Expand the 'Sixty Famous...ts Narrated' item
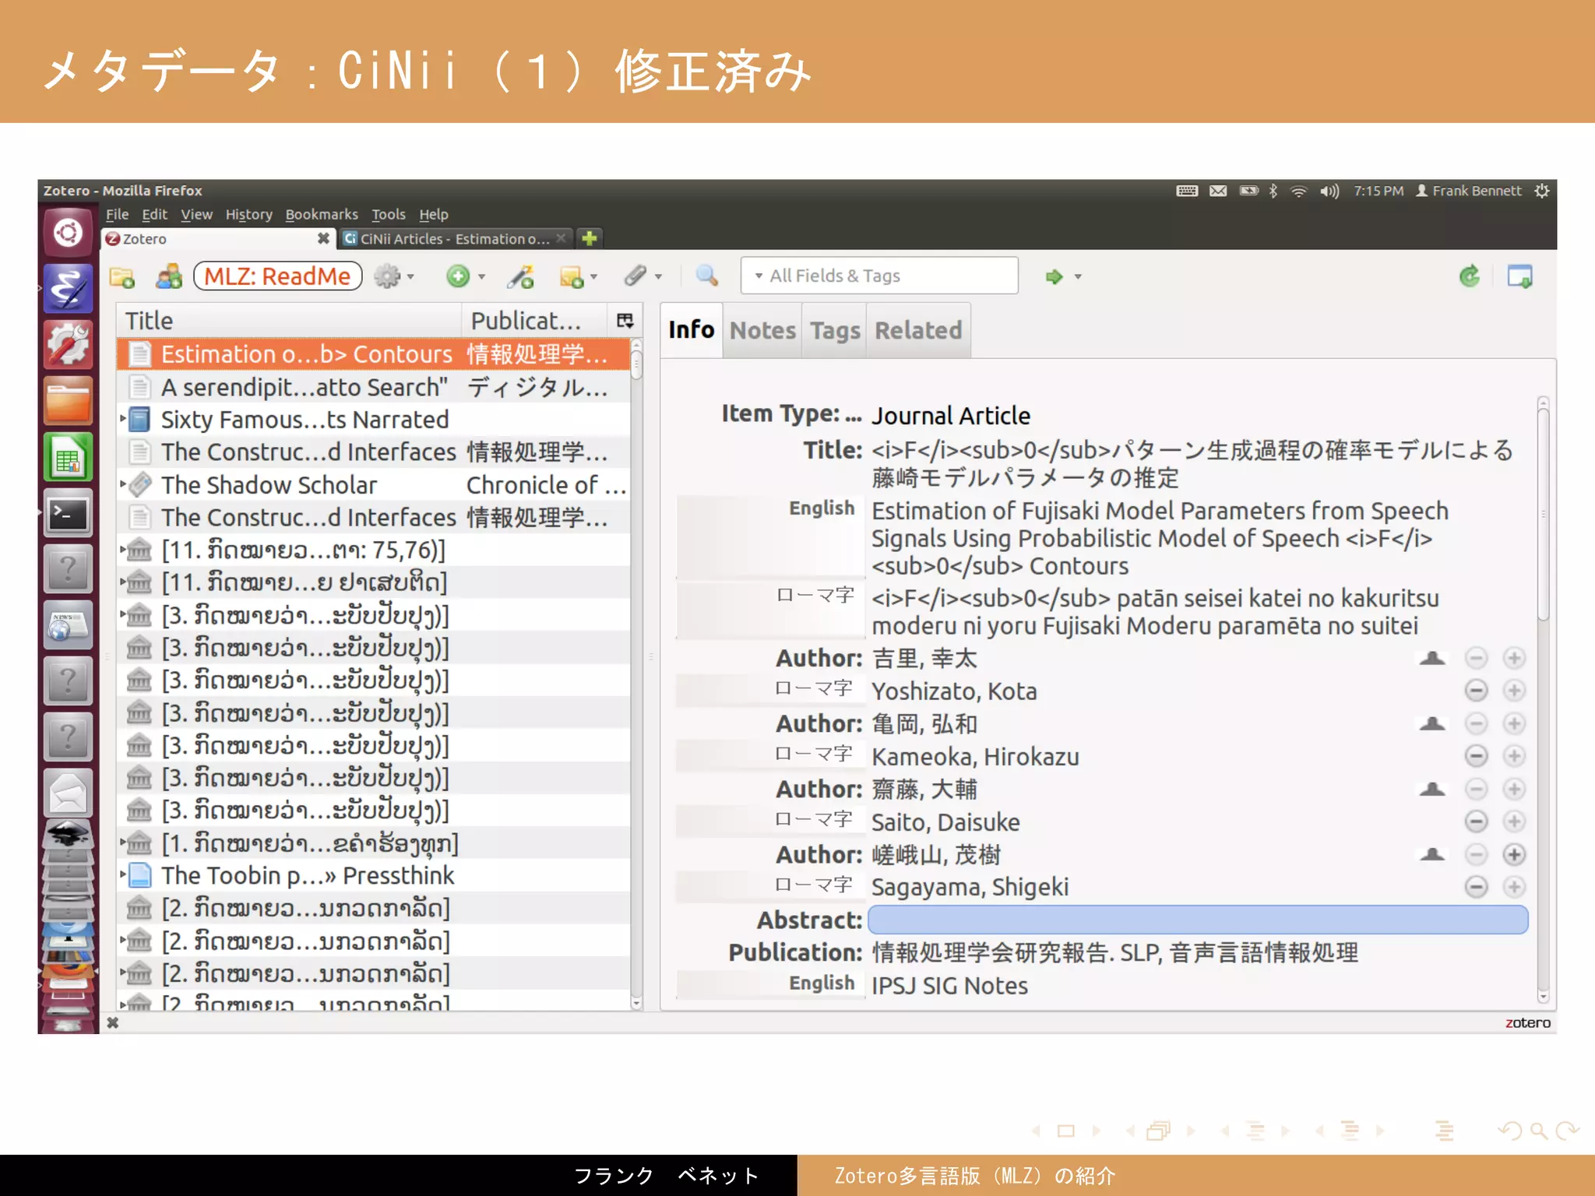1595x1196 pixels. 123,419
